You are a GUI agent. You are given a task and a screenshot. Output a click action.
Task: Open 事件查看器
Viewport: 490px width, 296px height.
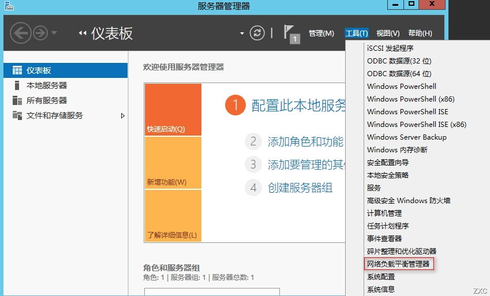click(384, 238)
